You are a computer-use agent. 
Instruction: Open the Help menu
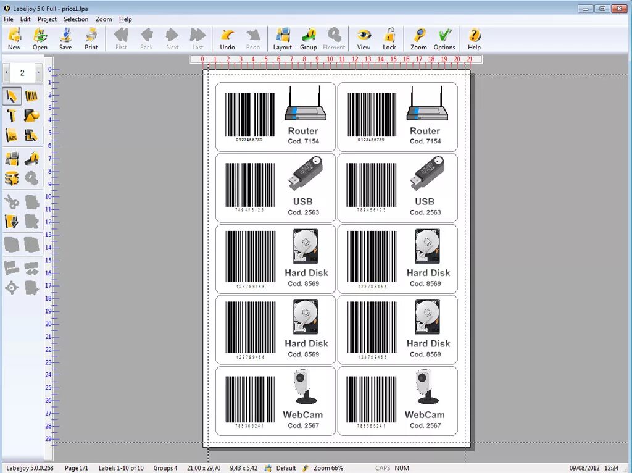coord(125,19)
